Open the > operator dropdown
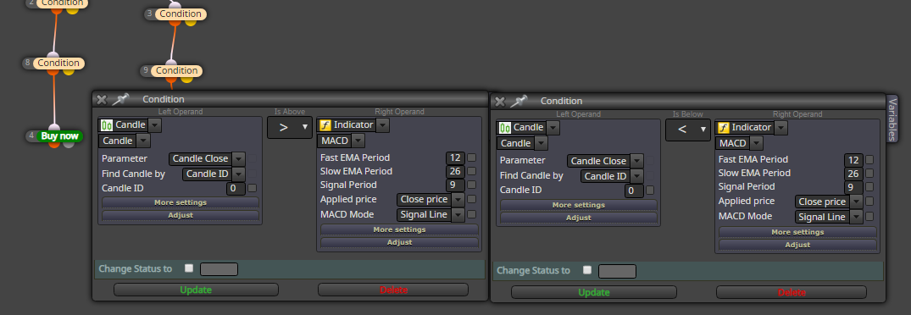 pyautogui.click(x=289, y=128)
